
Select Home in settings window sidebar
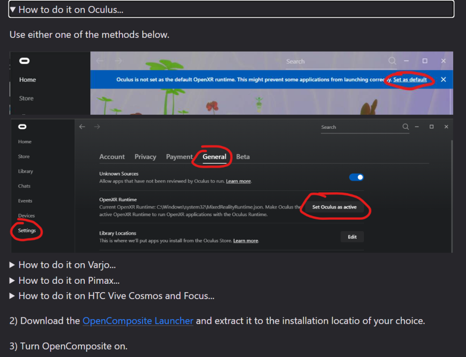tap(25, 141)
